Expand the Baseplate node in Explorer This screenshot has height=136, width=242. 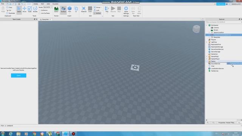click(x=209, y=37)
